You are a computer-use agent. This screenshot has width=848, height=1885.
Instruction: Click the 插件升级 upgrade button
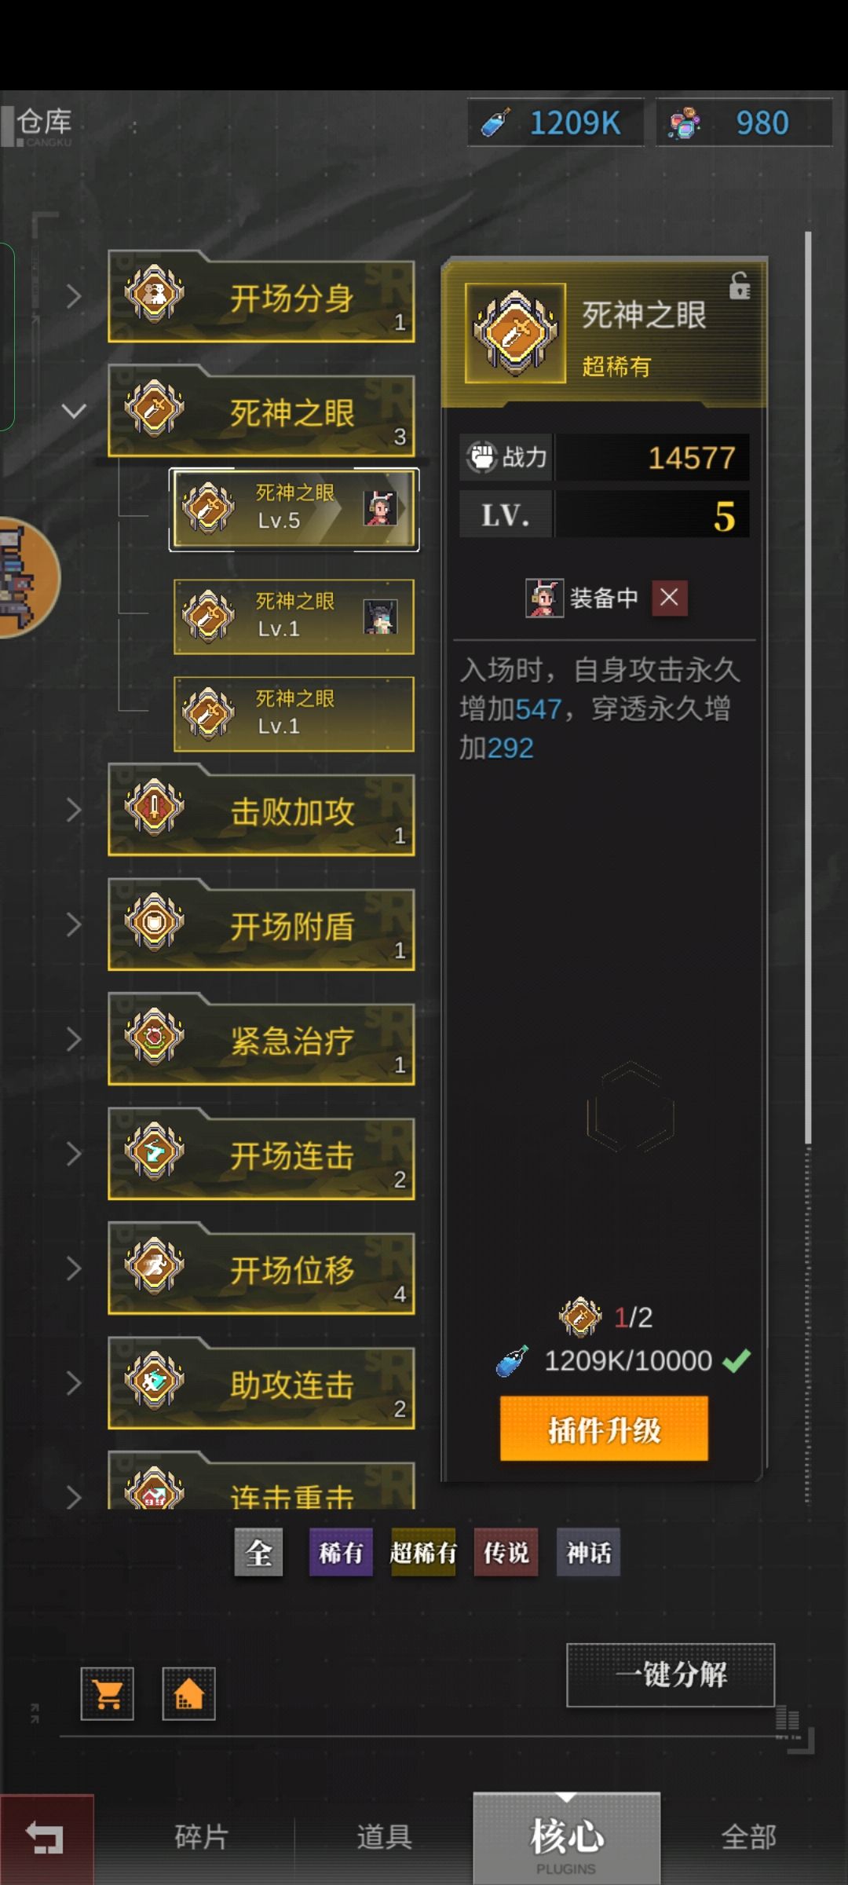(x=604, y=1429)
